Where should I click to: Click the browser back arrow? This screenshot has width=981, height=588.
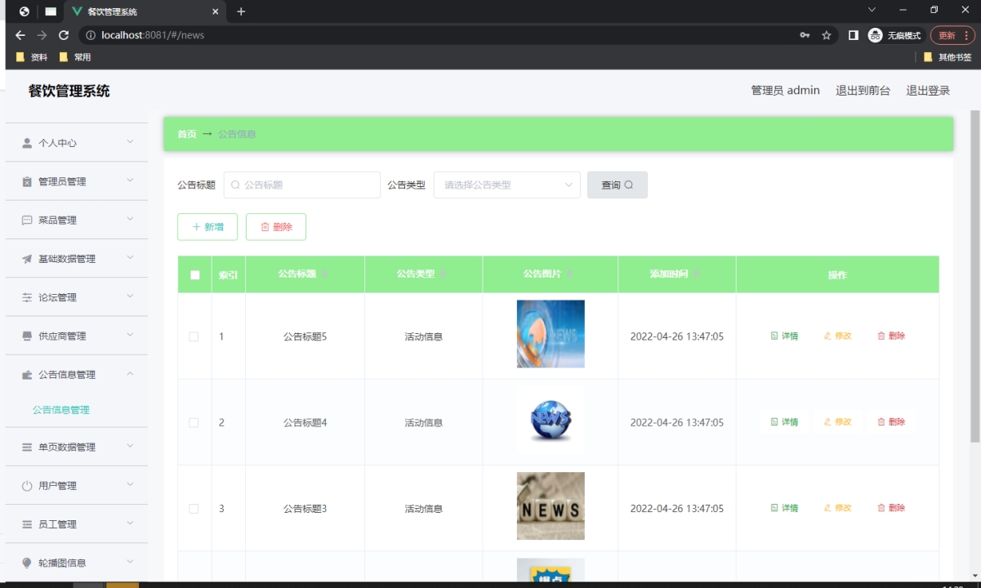click(20, 35)
